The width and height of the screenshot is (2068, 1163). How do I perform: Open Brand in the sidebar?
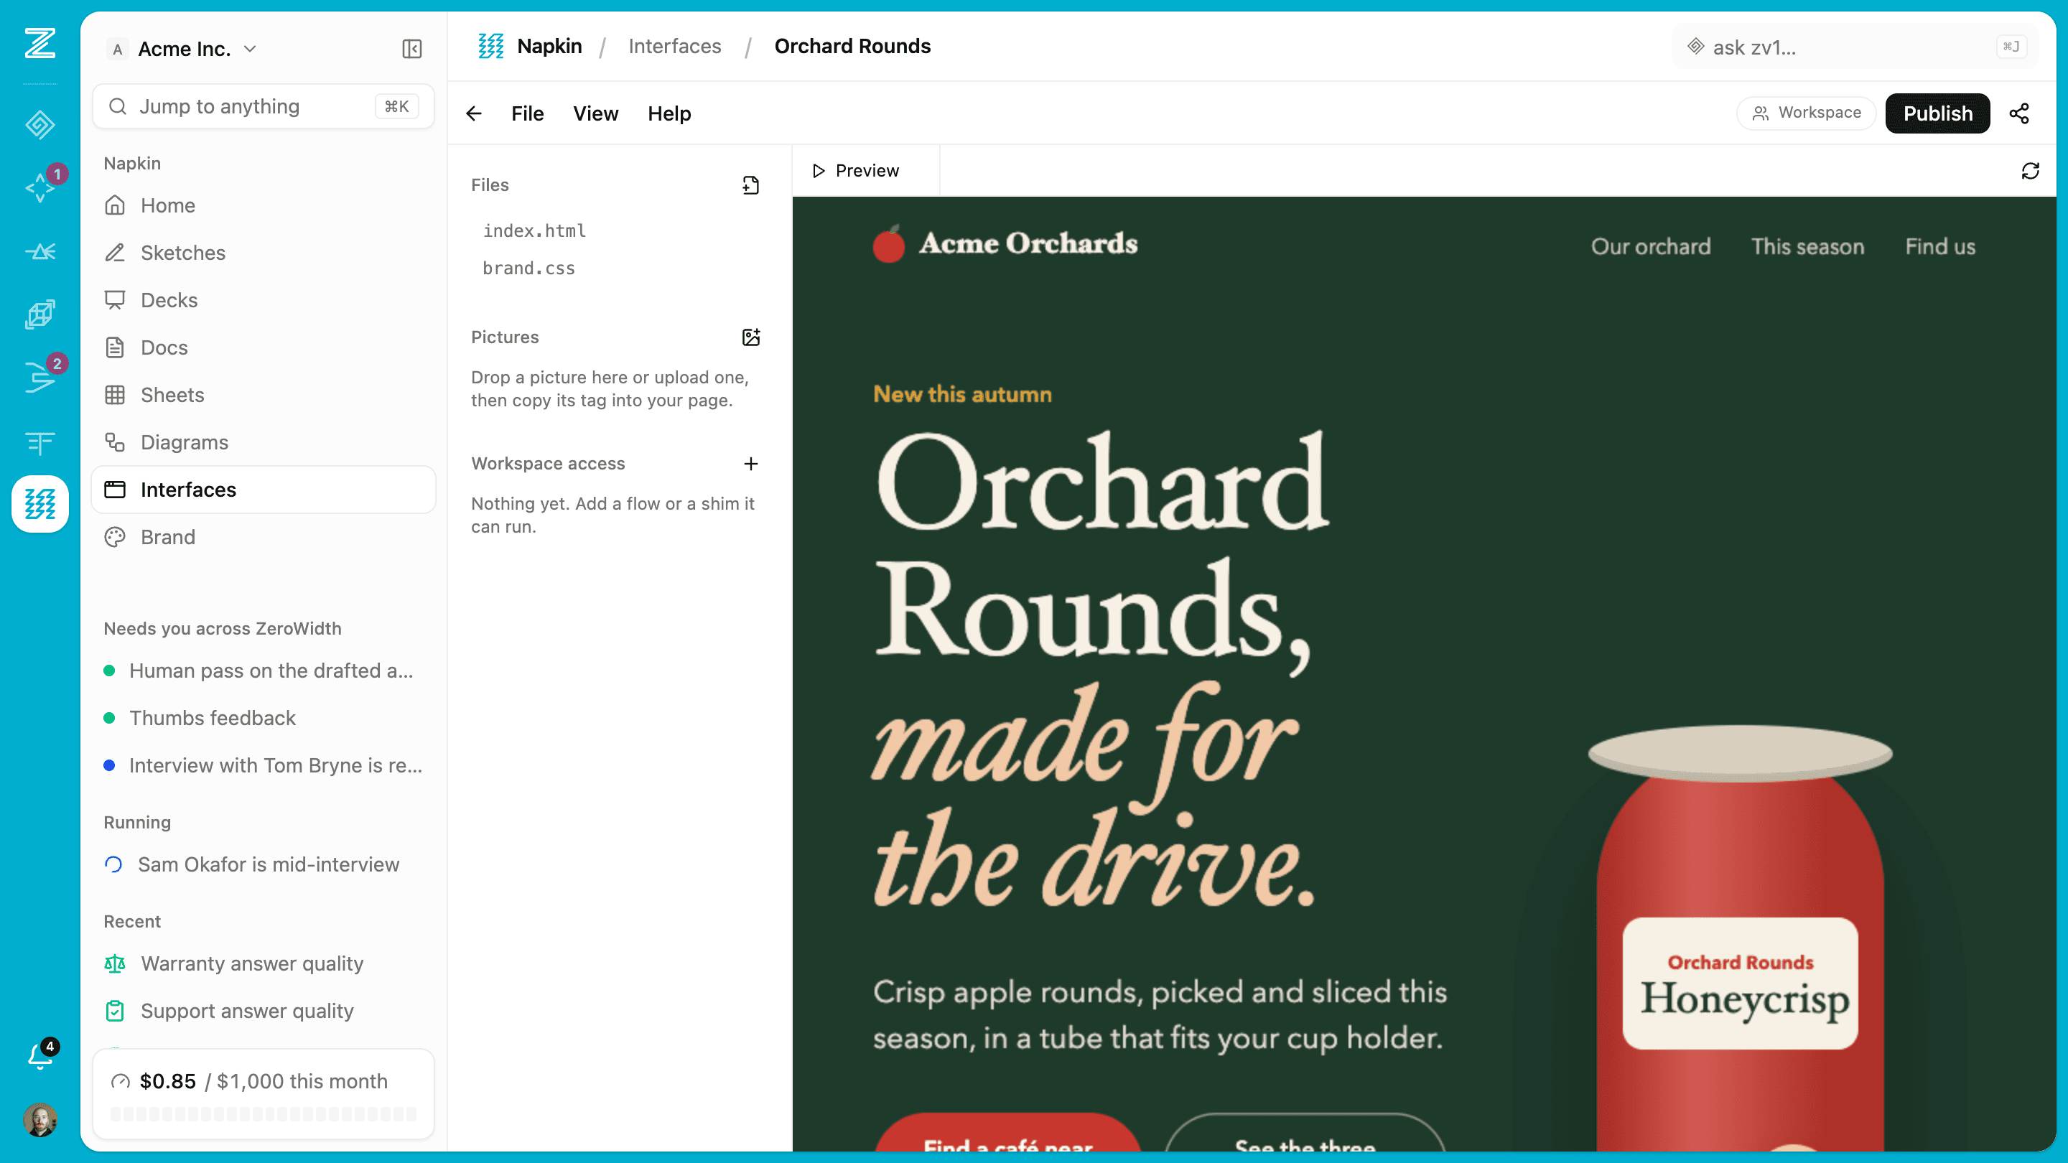pos(264,536)
